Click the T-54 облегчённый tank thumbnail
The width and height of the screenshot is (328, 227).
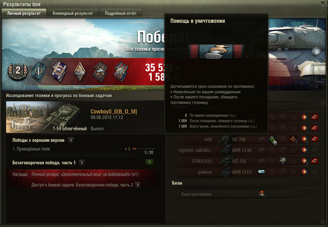[x=47, y=117]
